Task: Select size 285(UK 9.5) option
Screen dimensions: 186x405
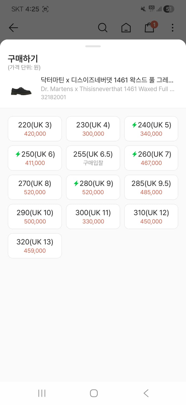Action: point(151,187)
